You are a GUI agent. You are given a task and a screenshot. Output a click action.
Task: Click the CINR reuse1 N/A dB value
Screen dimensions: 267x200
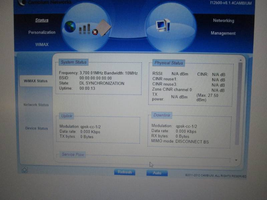click(218, 80)
